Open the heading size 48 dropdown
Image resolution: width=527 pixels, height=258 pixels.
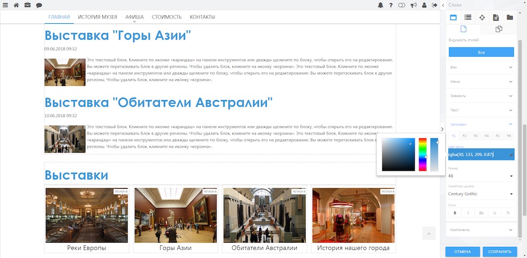click(481, 176)
